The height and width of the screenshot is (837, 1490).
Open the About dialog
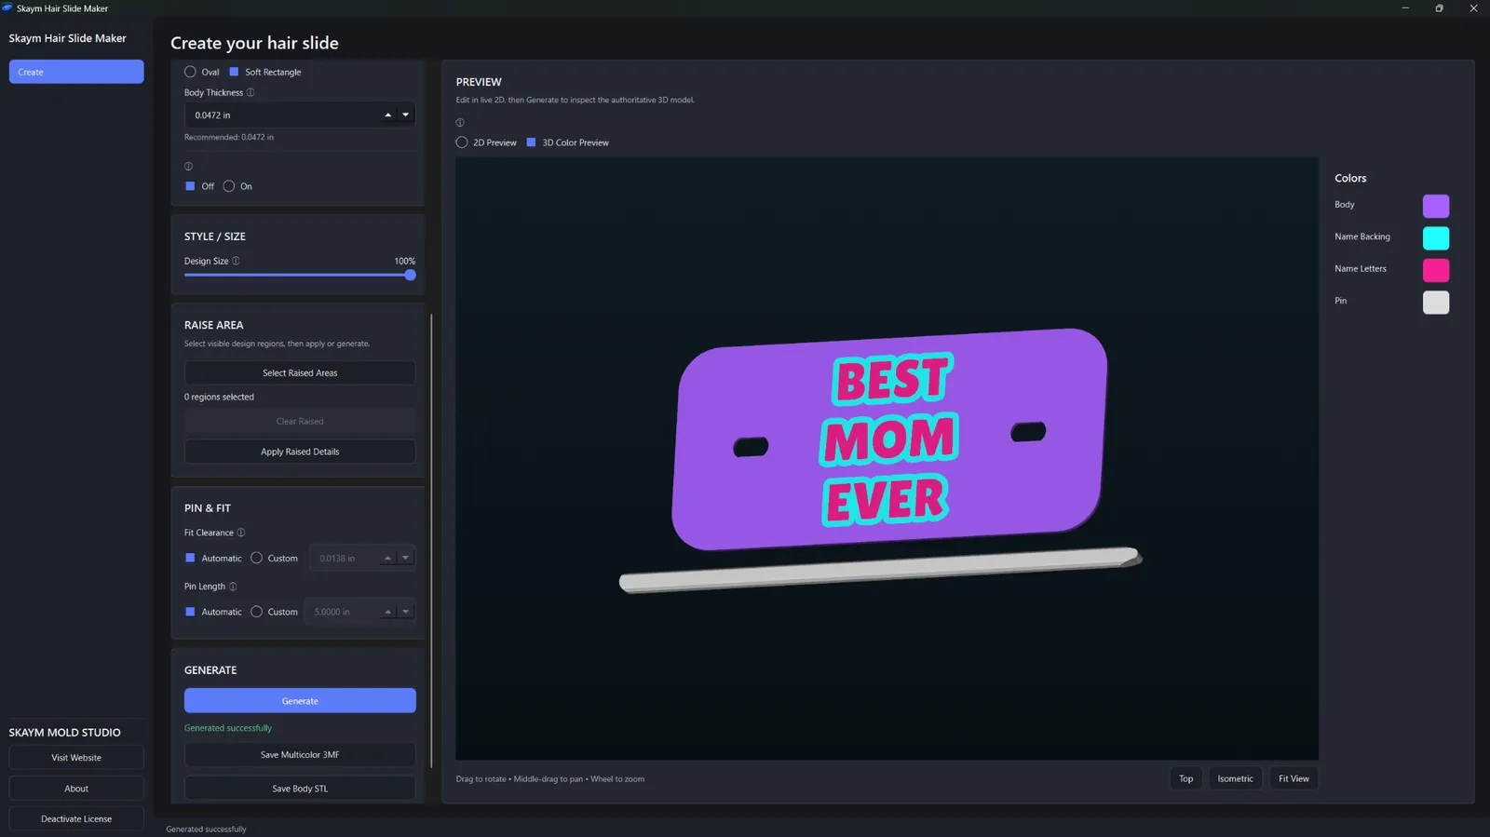[x=76, y=789]
